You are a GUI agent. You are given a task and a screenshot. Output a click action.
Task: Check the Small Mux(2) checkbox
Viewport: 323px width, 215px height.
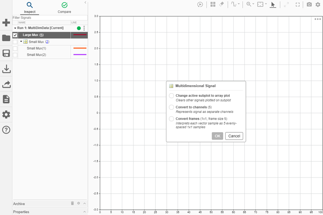pos(15,55)
